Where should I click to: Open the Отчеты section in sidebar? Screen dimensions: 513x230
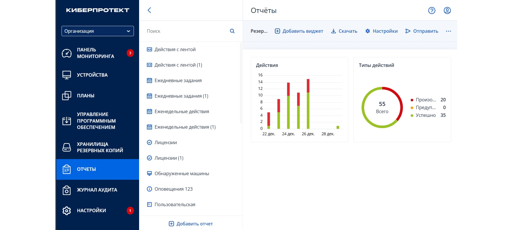tap(98, 169)
